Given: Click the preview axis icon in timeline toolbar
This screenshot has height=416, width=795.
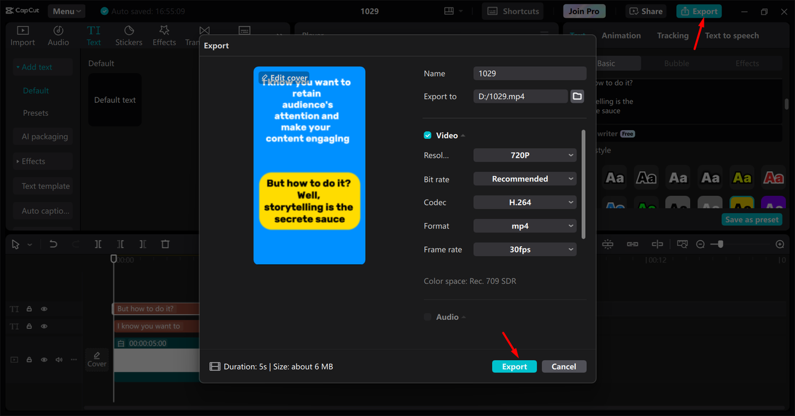Looking at the screenshot, I should 657,244.
